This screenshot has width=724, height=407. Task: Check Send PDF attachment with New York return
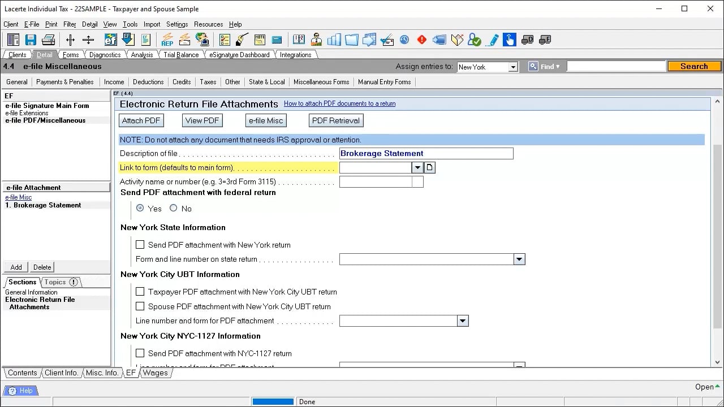(140, 245)
